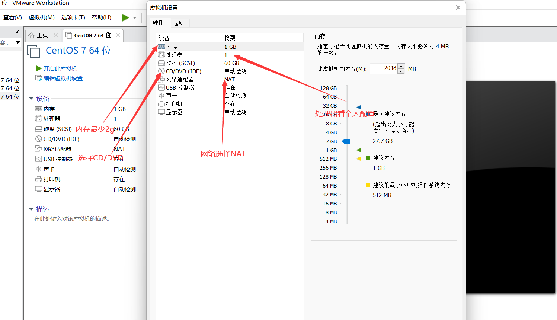Decrease memory with the down spinner arrow
This screenshot has width=557, height=320.
coord(401,71)
